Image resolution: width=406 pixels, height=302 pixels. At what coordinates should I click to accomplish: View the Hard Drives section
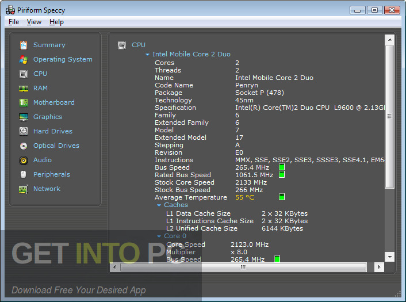tap(53, 131)
